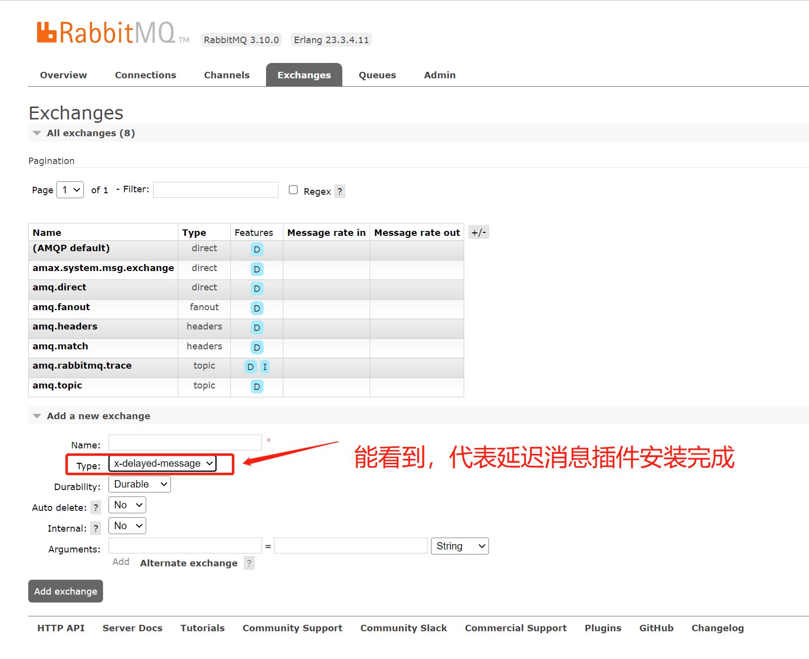
Task: Go to the Overview tab
Action: click(63, 75)
